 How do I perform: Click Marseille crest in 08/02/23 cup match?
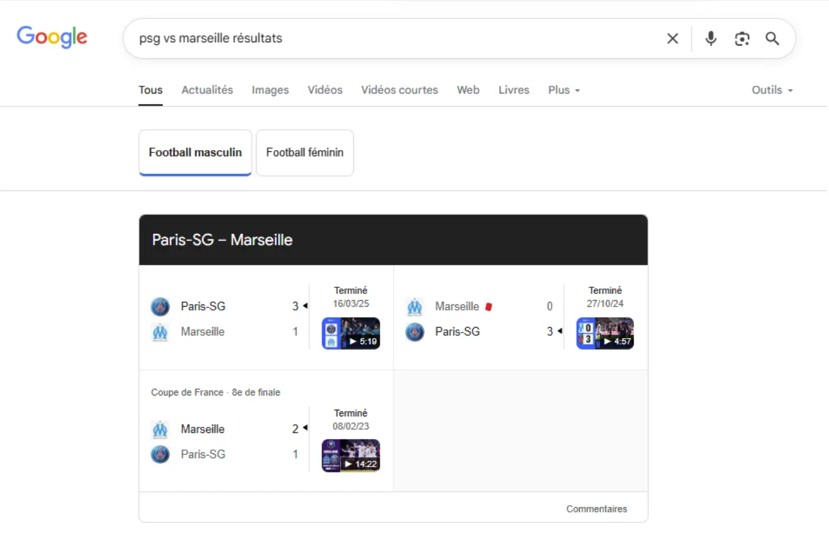click(x=160, y=429)
